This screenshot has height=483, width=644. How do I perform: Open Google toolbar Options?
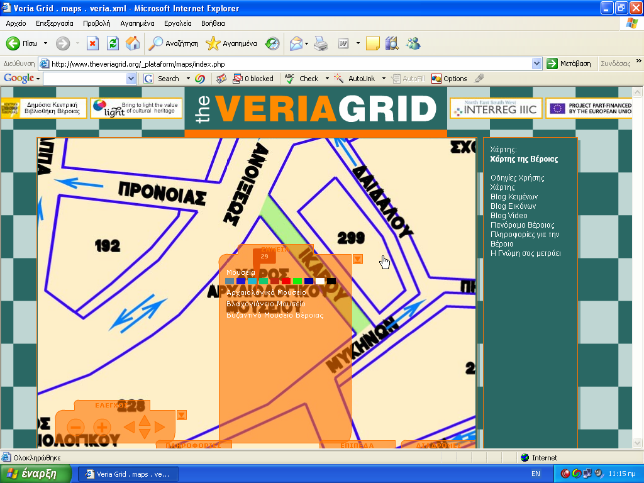(x=449, y=79)
